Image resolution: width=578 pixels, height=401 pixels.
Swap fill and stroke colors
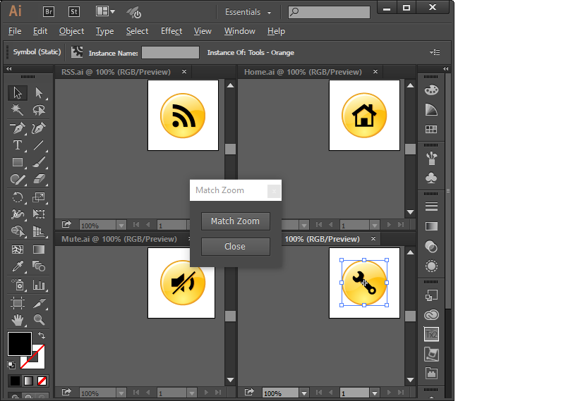click(x=42, y=335)
